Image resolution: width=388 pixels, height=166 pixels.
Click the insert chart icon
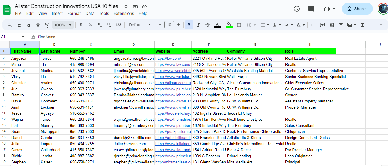click(332, 25)
